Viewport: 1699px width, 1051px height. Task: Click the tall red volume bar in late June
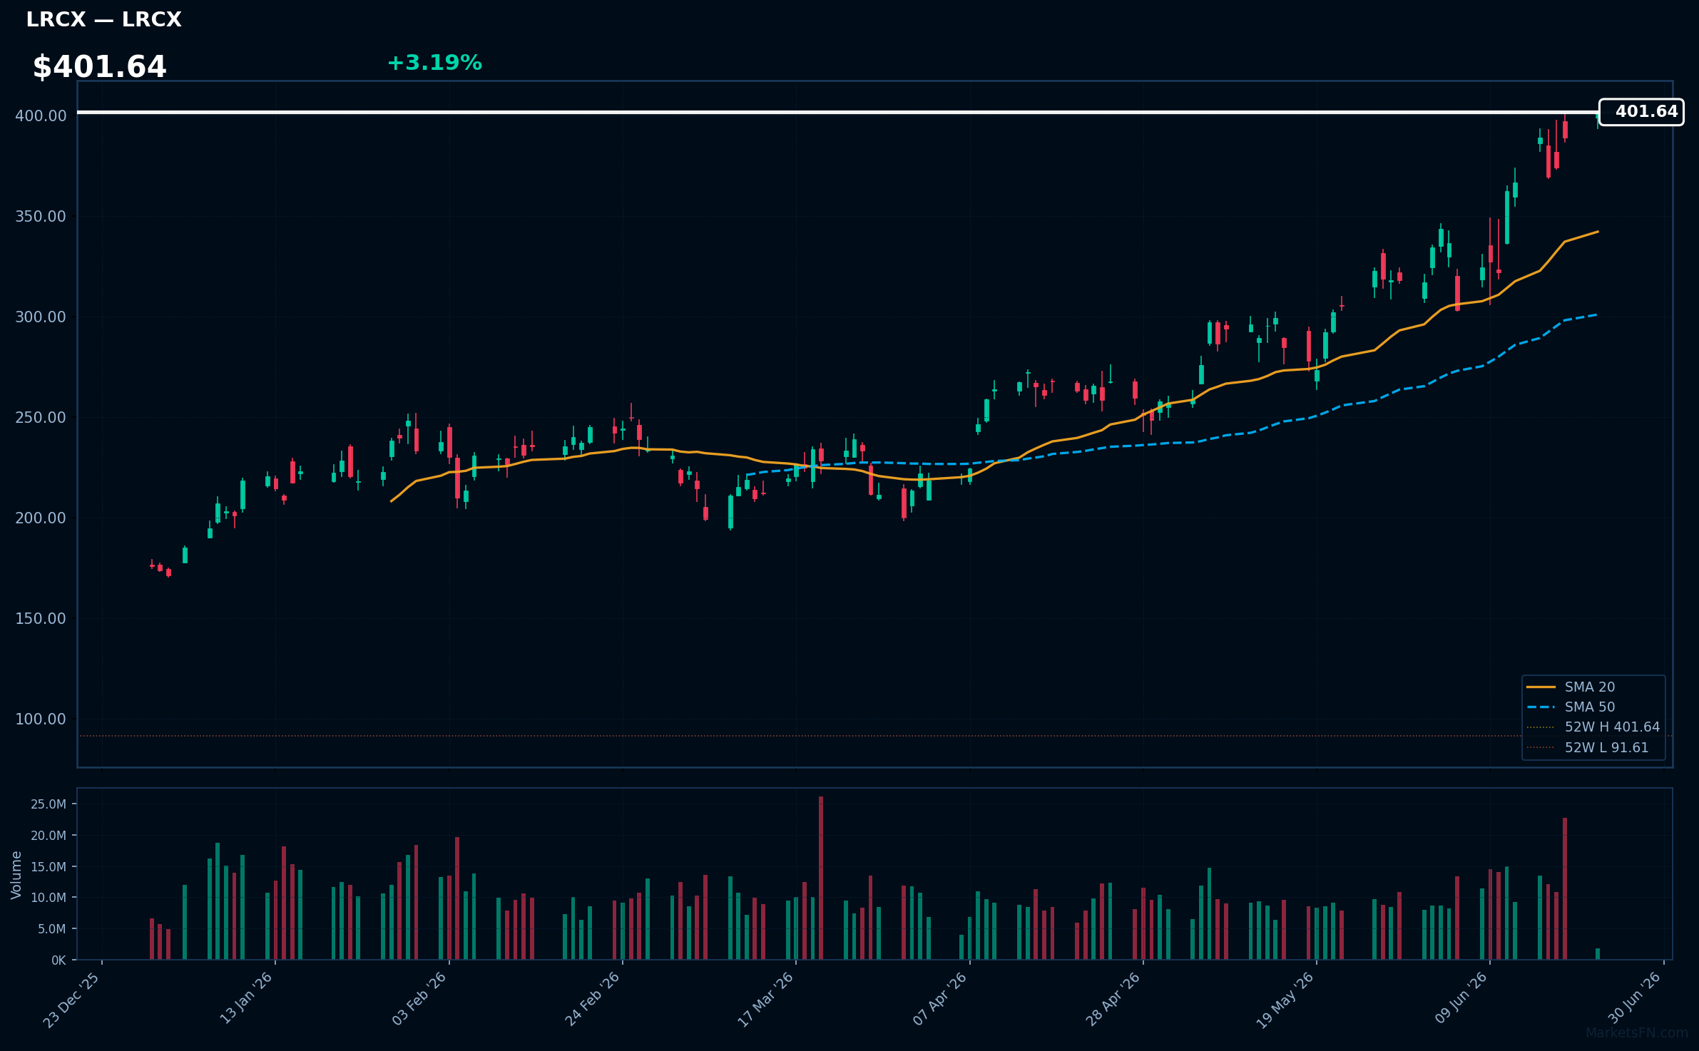[x=1565, y=888]
